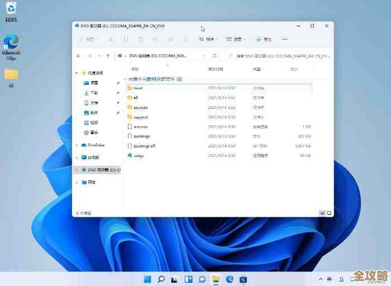
Task: Open Chat from the taskbar
Action: coord(202,279)
